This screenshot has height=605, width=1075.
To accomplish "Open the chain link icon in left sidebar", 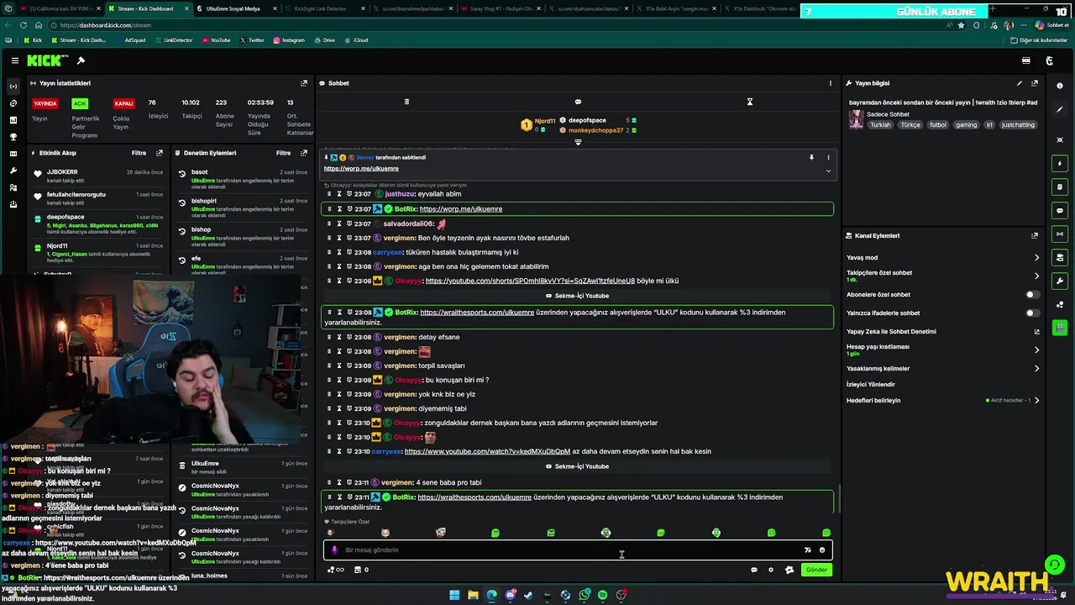I will coord(13,103).
